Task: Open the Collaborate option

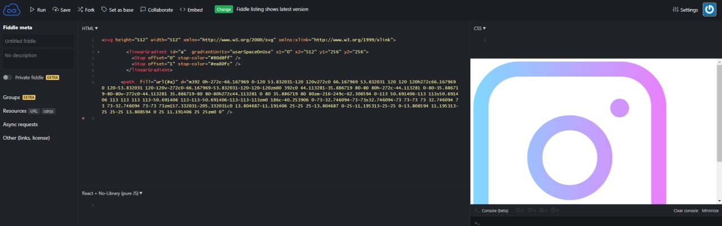Action: coord(156,10)
